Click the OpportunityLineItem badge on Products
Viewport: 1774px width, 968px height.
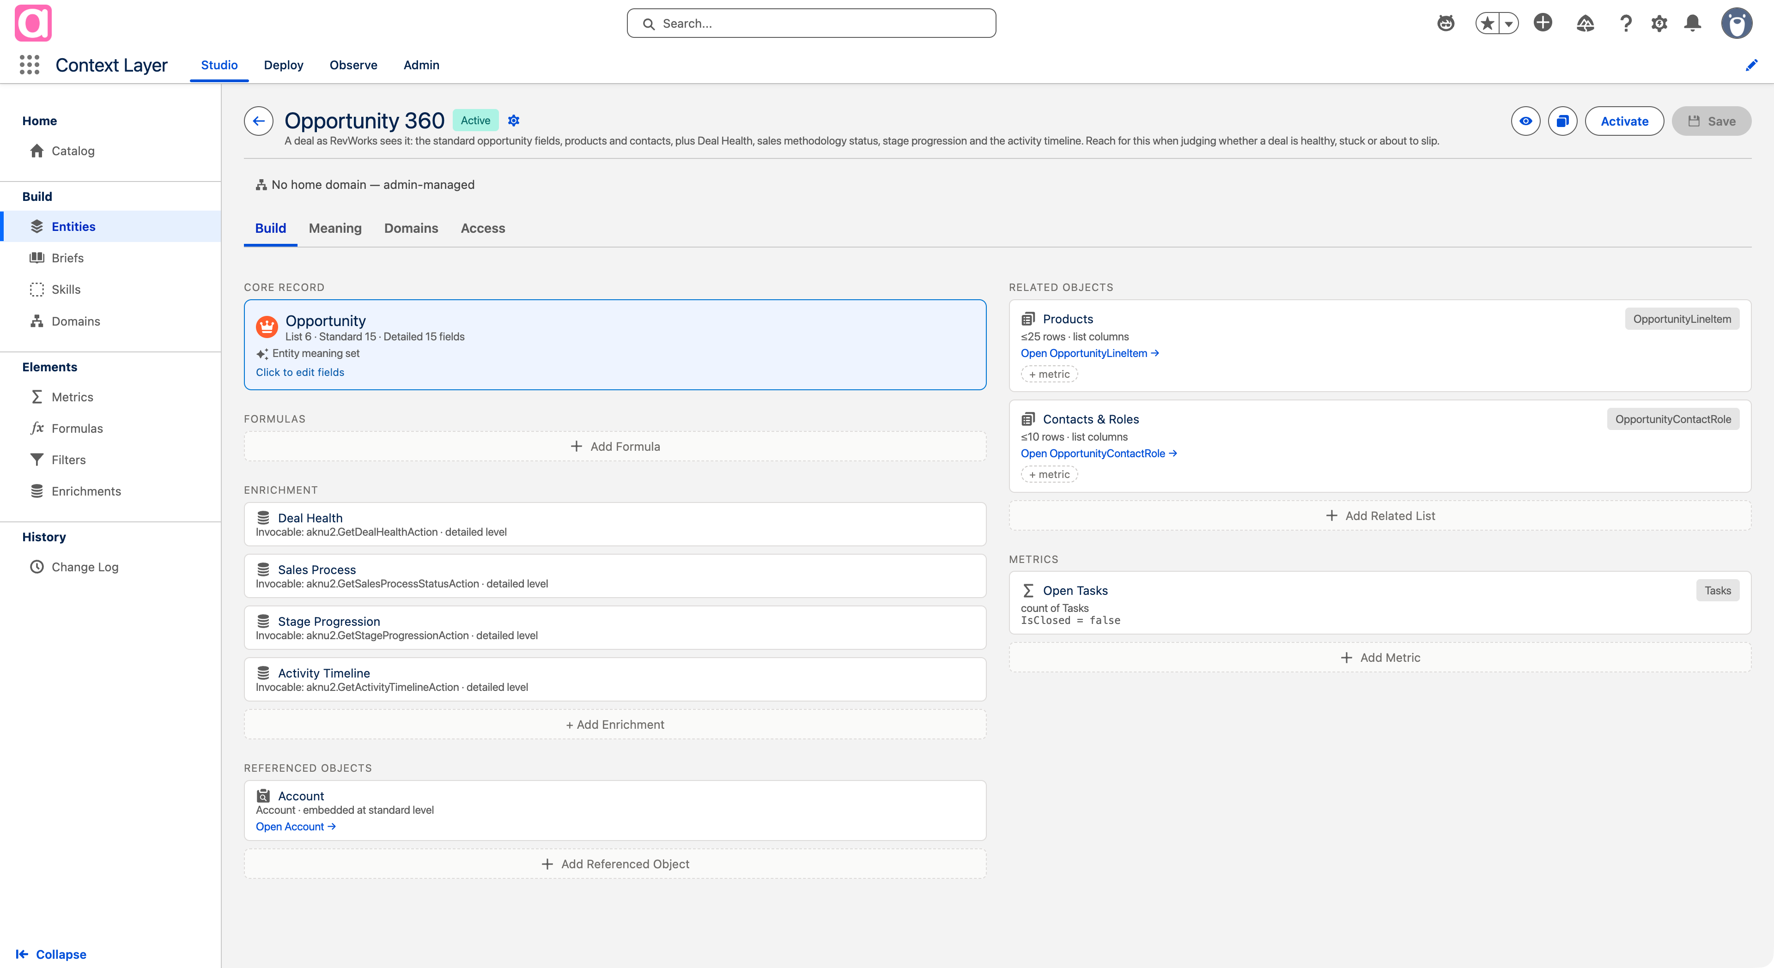click(x=1682, y=319)
